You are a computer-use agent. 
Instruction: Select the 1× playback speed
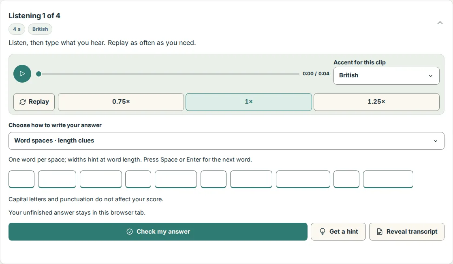pos(248,102)
